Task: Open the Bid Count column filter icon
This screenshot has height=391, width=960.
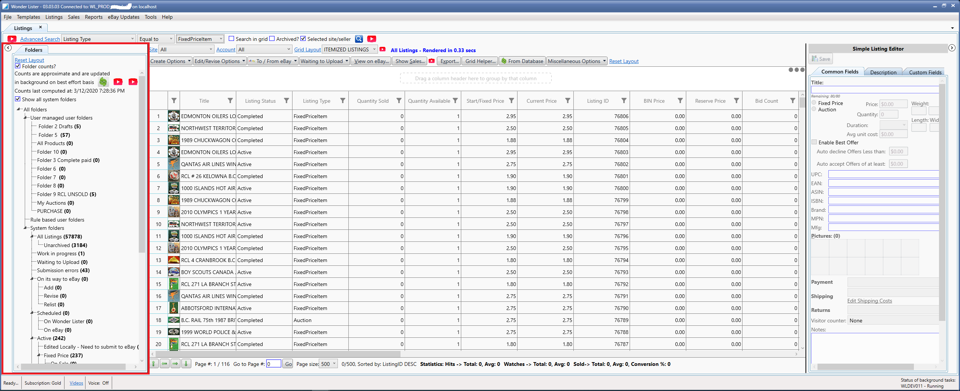Action: [793, 100]
